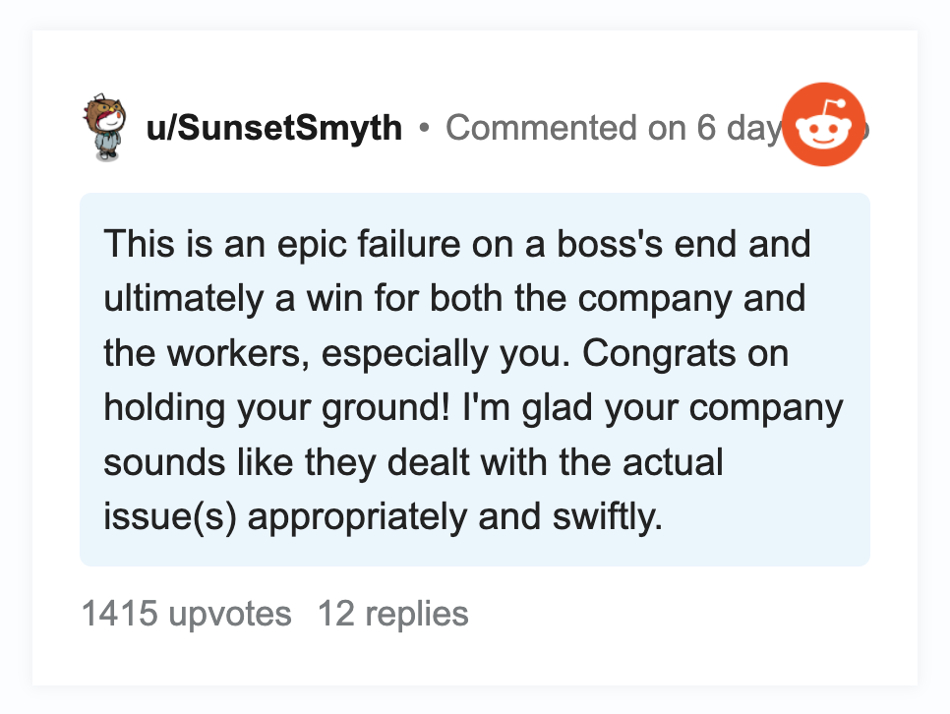This screenshot has height=714, width=950.
Task: Click the word "failure" in the comment
Action: (x=409, y=244)
